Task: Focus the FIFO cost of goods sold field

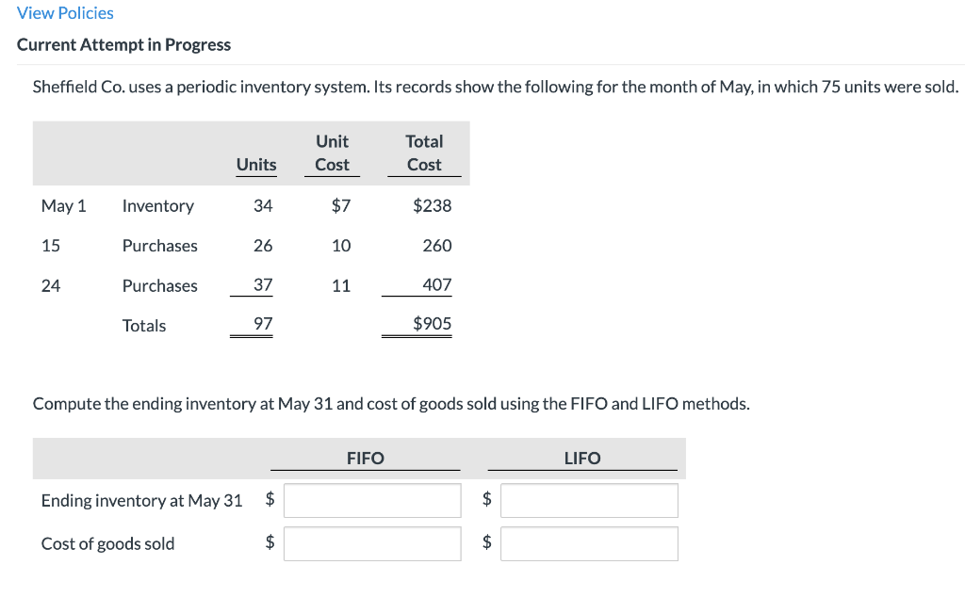Action: (372, 543)
